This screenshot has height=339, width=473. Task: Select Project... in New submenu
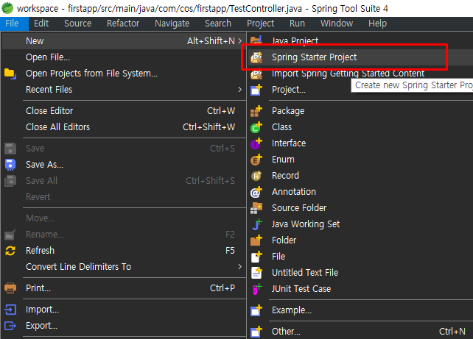coord(360,90)
